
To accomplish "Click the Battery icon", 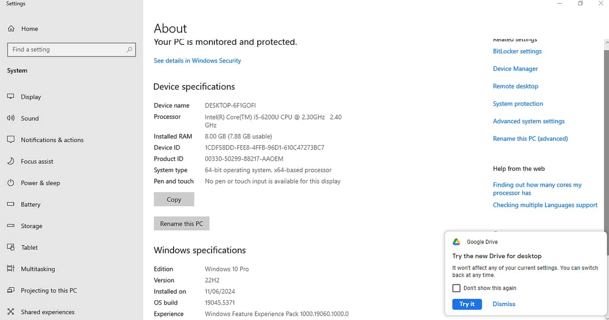I will 11,204.
